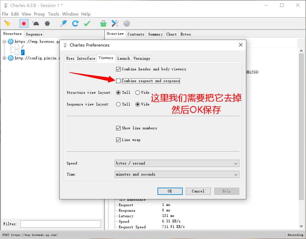This screenshot has height=239, width=306.
Task: Toggle the hexagon breakpoints icon
Action: [x=47, y=23]
